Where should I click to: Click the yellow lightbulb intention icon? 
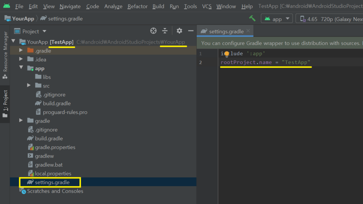pos(227,54)
